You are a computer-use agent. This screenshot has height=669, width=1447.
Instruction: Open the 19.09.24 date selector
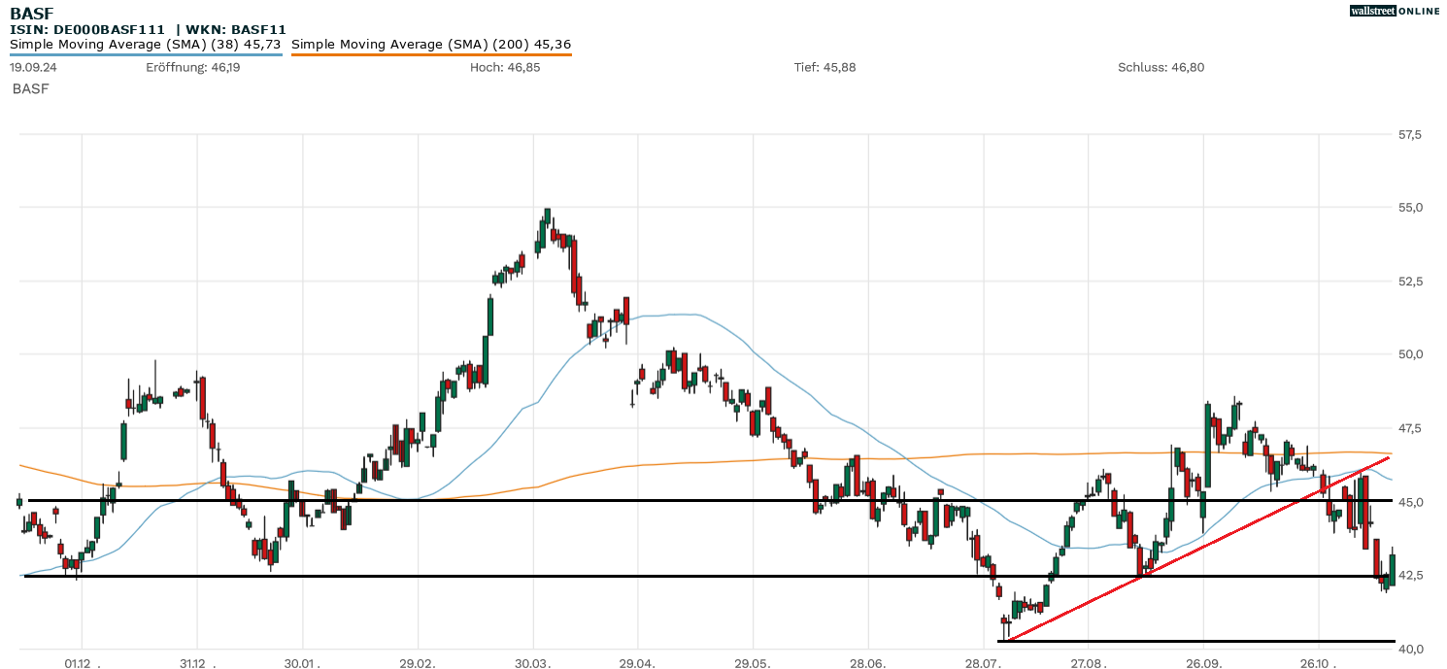(x=31, y=68)
